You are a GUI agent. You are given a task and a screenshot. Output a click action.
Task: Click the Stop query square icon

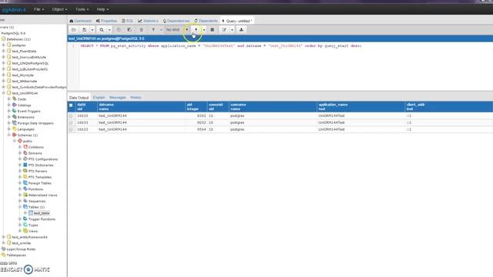(x=213, y=30)
